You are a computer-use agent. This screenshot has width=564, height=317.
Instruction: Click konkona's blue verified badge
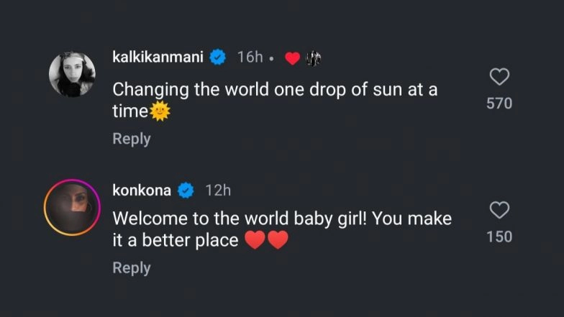(x=186, y=190)
